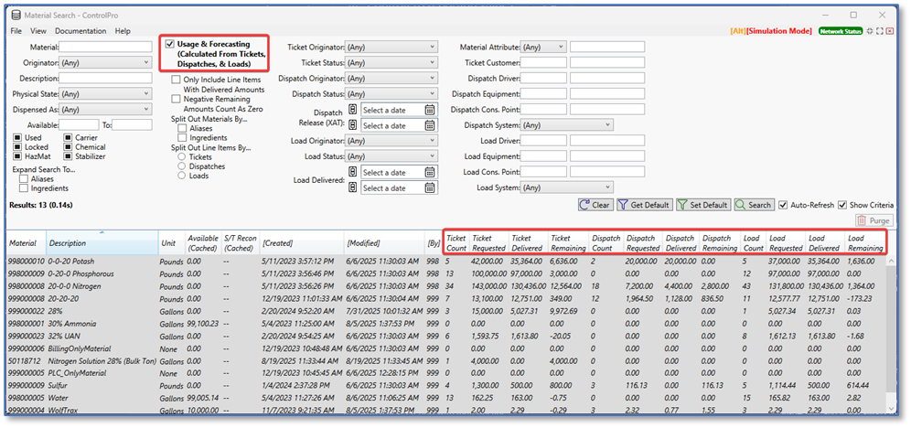Open calendar picker for top Dispatch Release date
The image size is (911, 428).
tap(430, 110)
